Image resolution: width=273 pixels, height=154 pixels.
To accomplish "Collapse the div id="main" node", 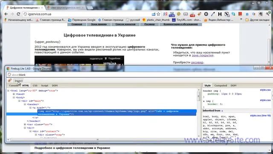I will coord(19,101).
